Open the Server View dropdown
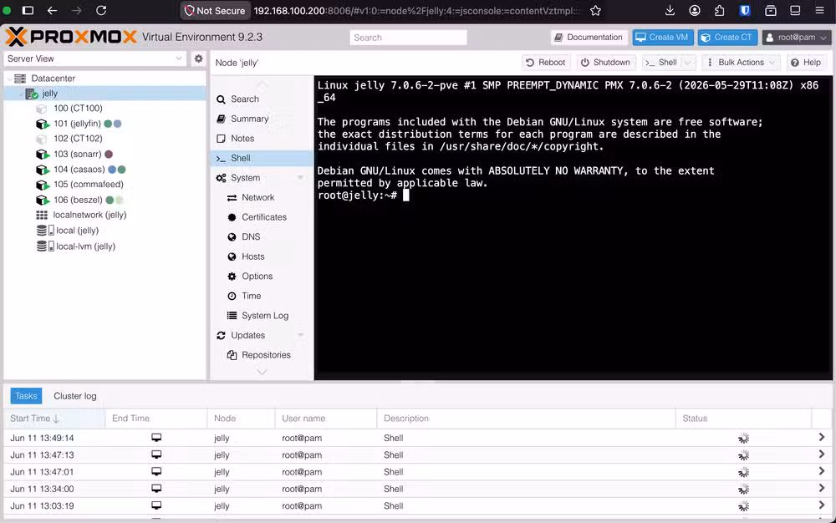Image resolution: width=836 pixels, height=523 pixels. [95, 58]
